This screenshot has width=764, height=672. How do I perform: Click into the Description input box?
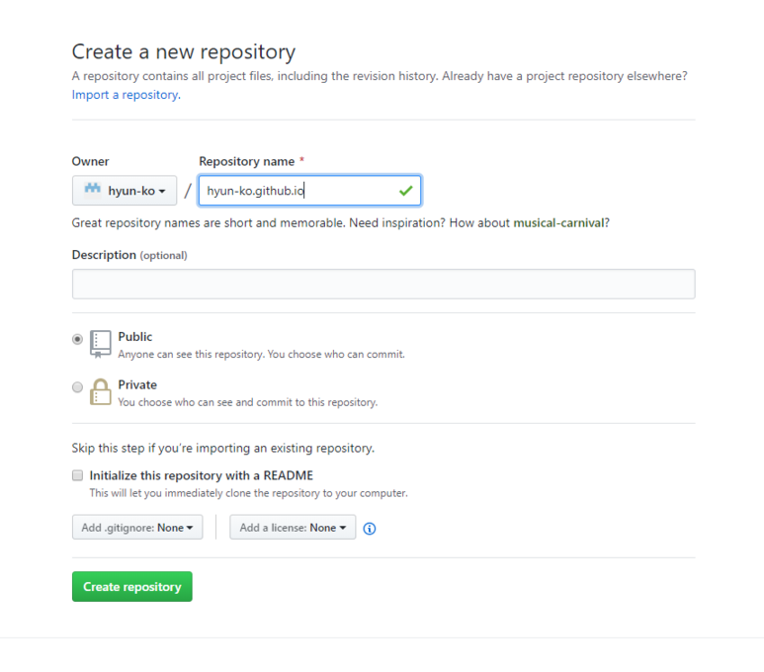pos(383,285)
